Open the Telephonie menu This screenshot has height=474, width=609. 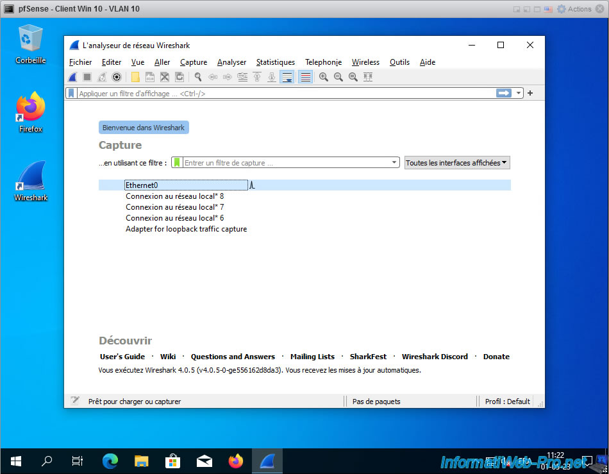[323, 62]
